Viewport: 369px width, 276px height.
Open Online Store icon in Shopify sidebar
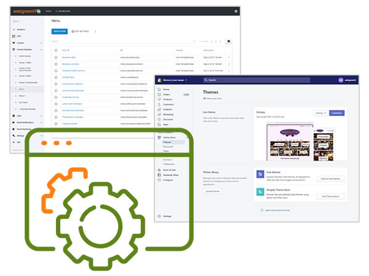point(159,137)
